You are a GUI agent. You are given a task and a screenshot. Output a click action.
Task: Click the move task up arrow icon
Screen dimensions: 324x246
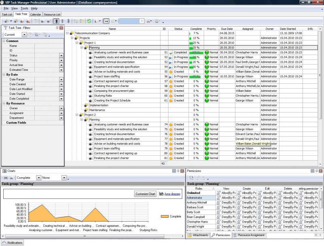tap(62, 21)
